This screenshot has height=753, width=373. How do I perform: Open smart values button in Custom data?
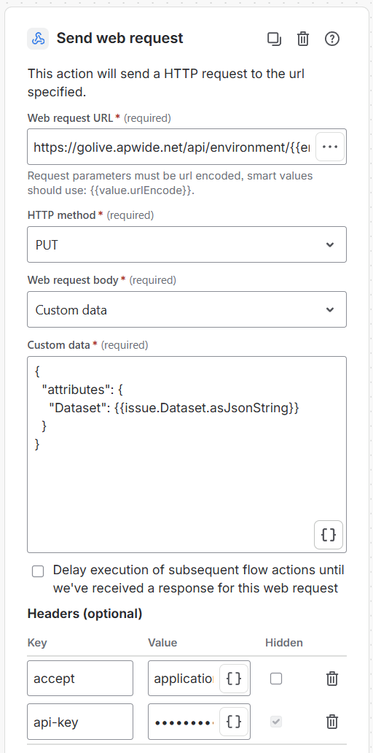(329, 535)
